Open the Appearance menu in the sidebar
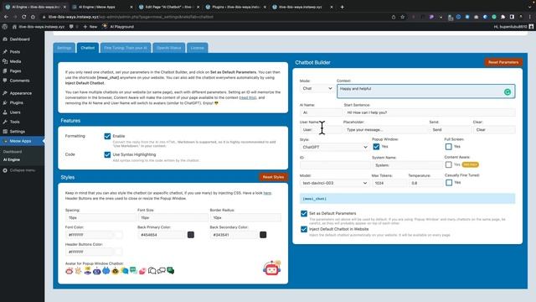The height and width of the screenshot is (302, 536). click(20, 93)
